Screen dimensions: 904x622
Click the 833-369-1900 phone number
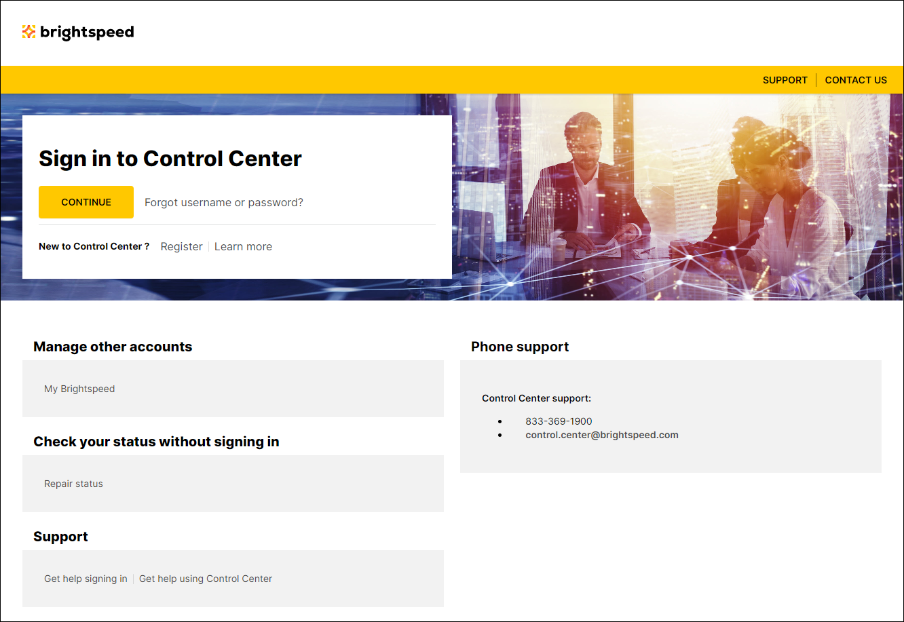click(559, 421)
